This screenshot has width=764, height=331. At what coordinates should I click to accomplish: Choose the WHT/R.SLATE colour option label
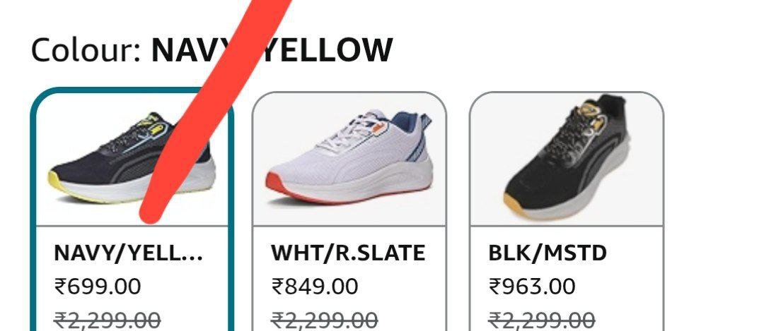348,253
